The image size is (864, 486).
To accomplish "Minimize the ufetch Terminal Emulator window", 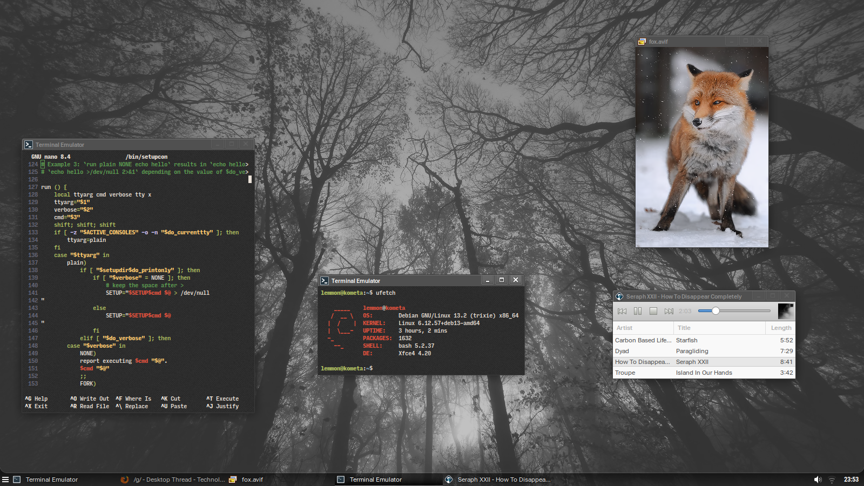I will tap(488, 280).
